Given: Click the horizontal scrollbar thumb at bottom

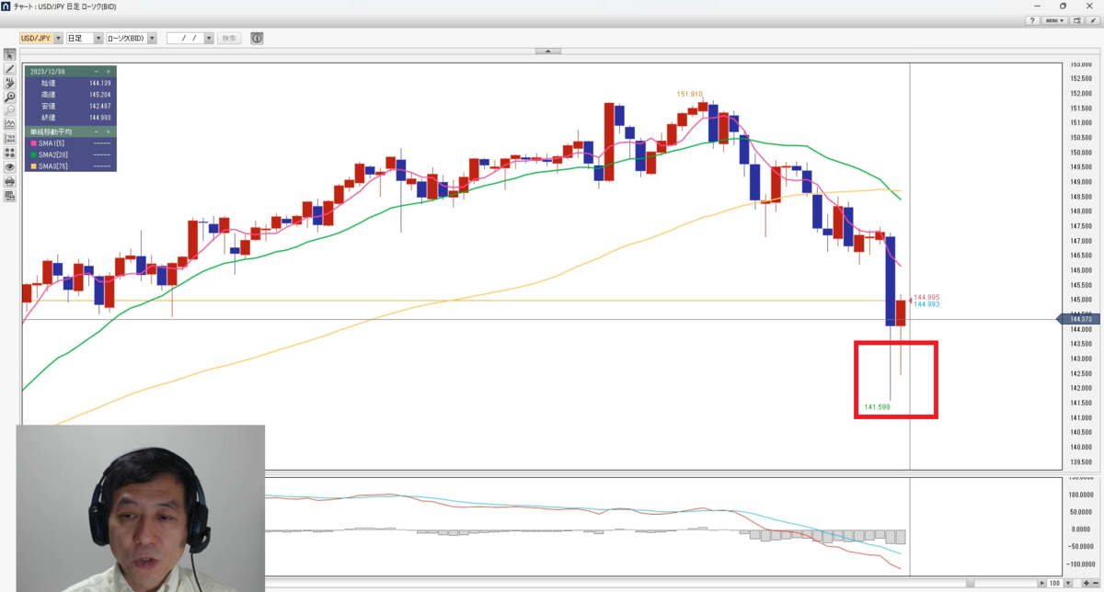Looking at the screenshot, I should point(970,583).
